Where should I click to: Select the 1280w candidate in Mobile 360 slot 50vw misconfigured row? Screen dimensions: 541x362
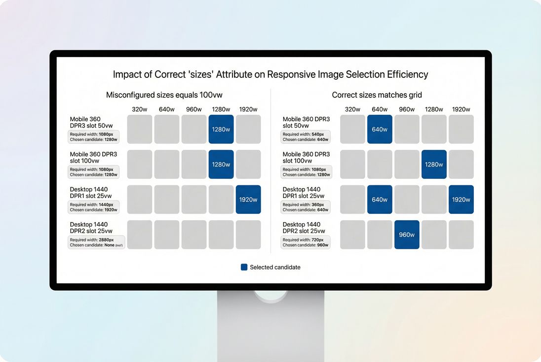pyautogui.click(x=221, y=129)
